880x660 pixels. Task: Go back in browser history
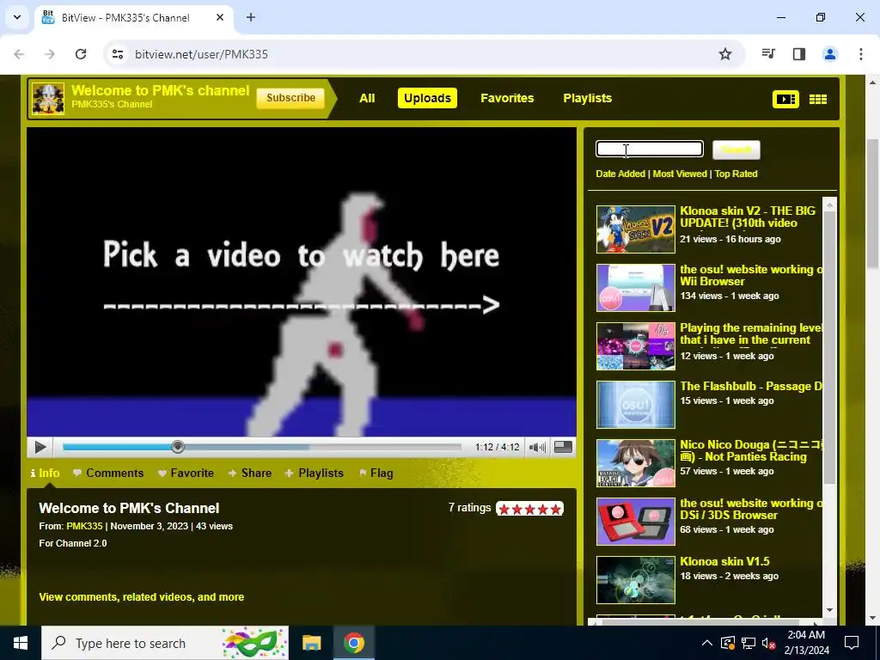[x=19, y=54]
